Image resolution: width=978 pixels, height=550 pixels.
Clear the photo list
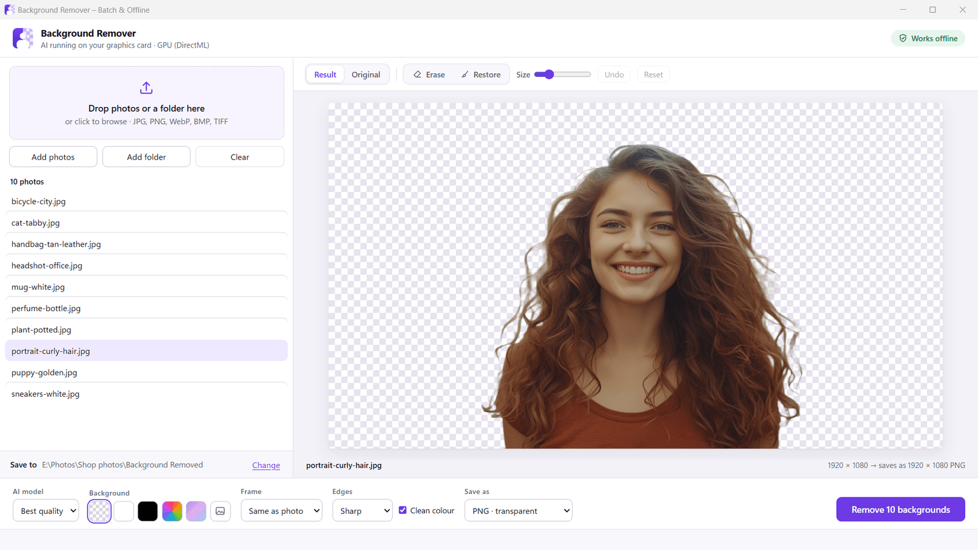[240, 157]
